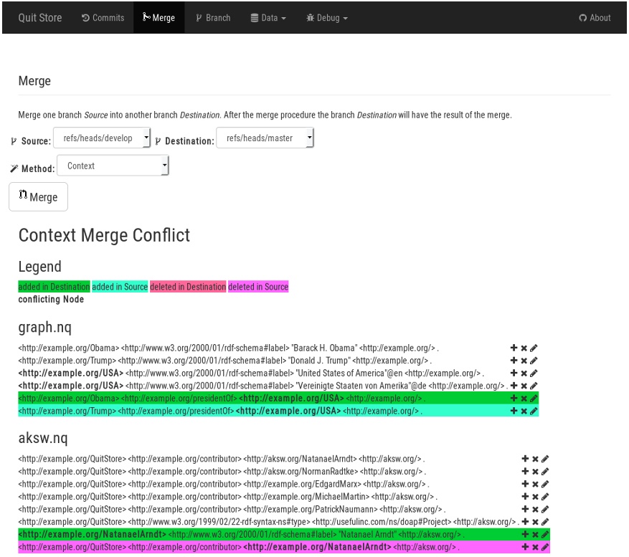Click the add icon on the green Obama presidentOf row
Image resolution: width=629 pixels, height=557 pixels.
pos(514,398)
